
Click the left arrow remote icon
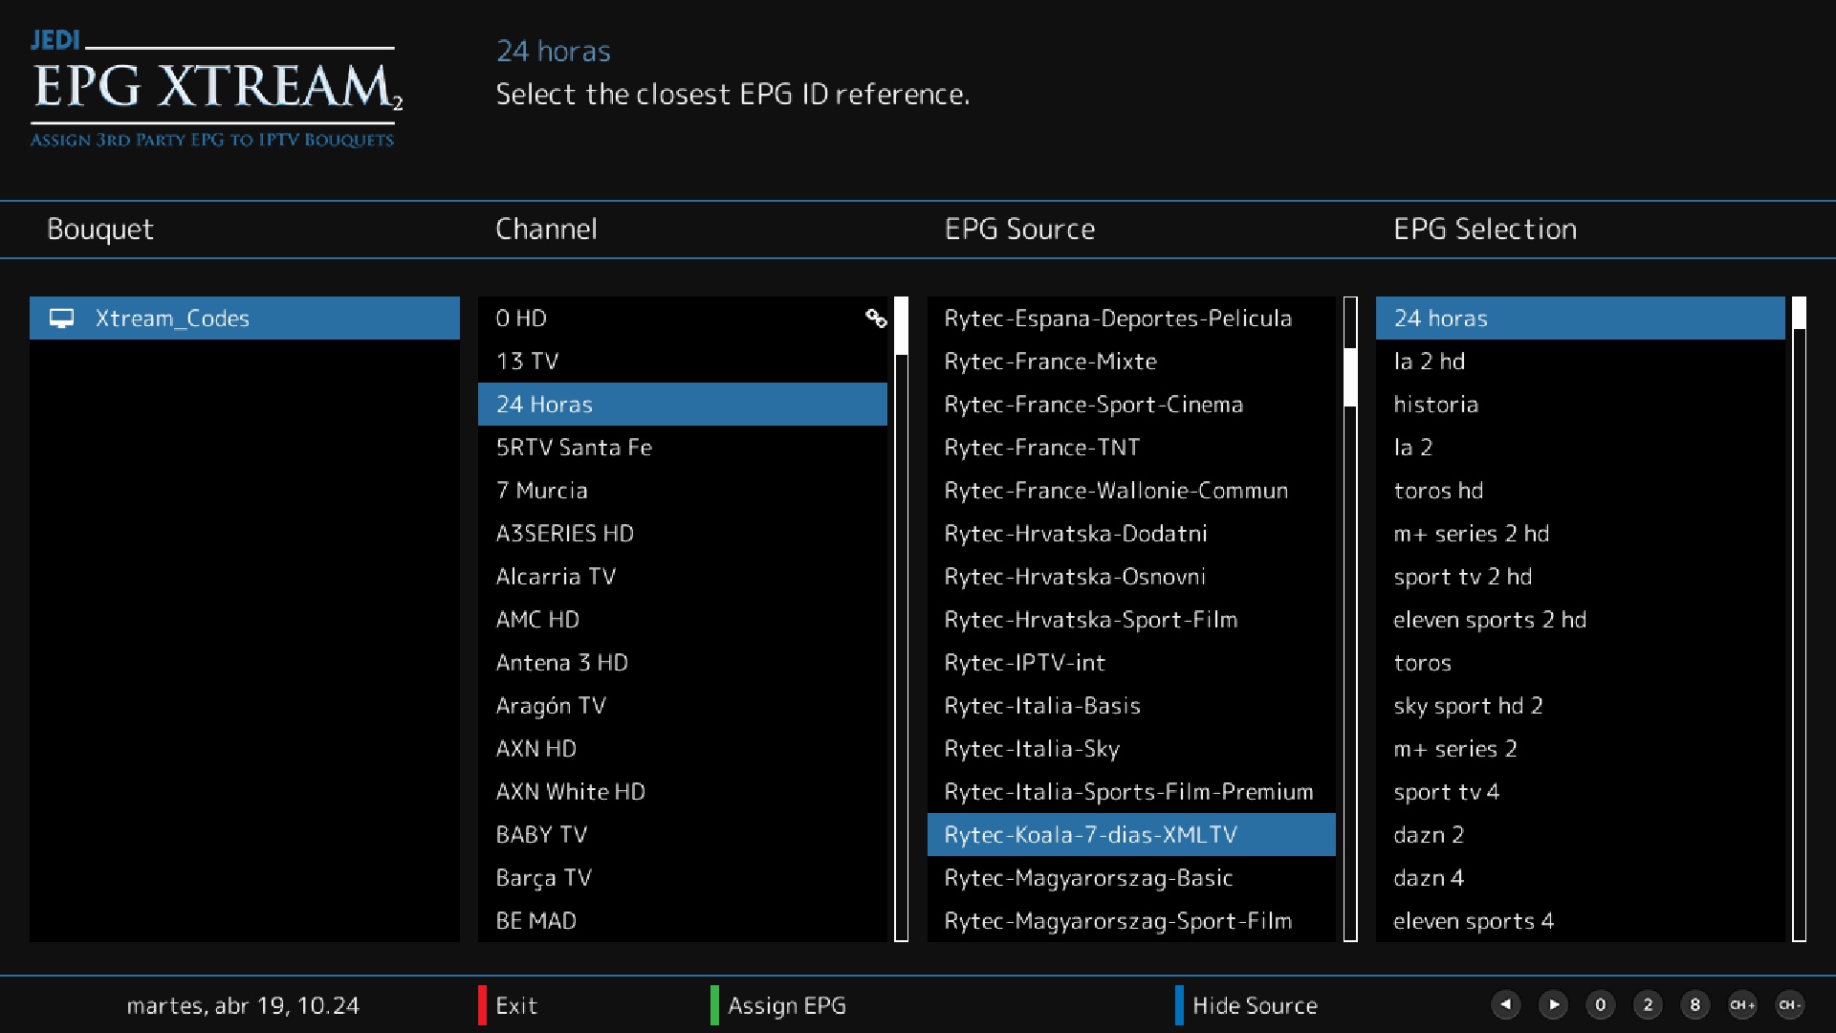pyautogui.click(x=1506, y=1004)
